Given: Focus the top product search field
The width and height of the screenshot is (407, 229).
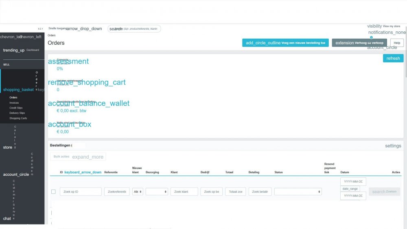Looking at the screenshot, I should tap(134, 29).
